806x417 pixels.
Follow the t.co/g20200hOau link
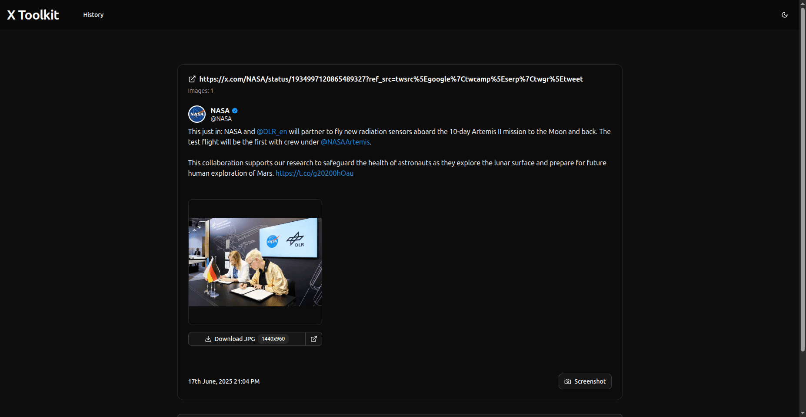314,173
